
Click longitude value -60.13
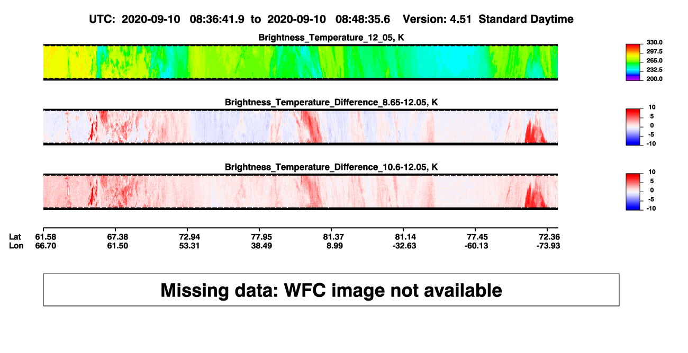point(477,246)
